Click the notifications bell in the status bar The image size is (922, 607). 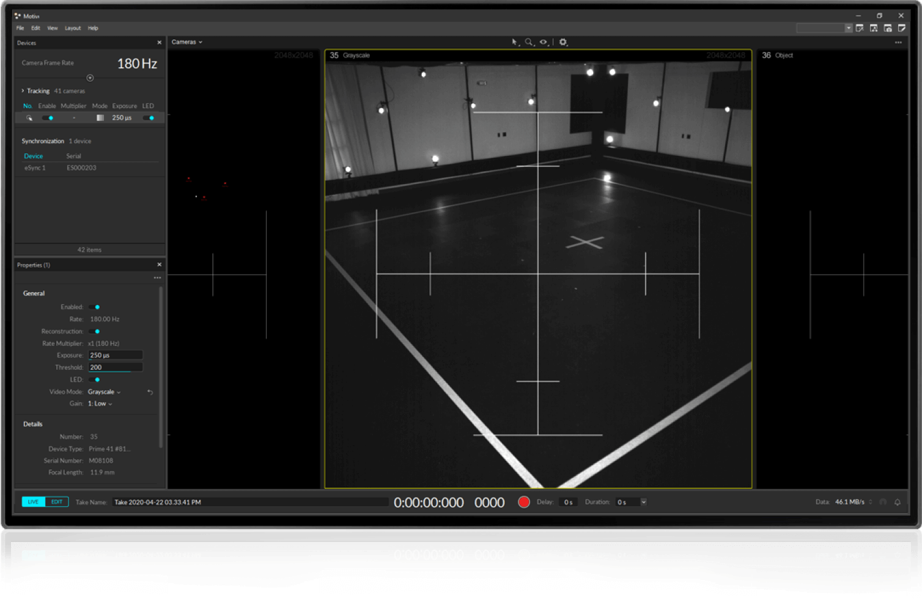click(x=897, y=502)
